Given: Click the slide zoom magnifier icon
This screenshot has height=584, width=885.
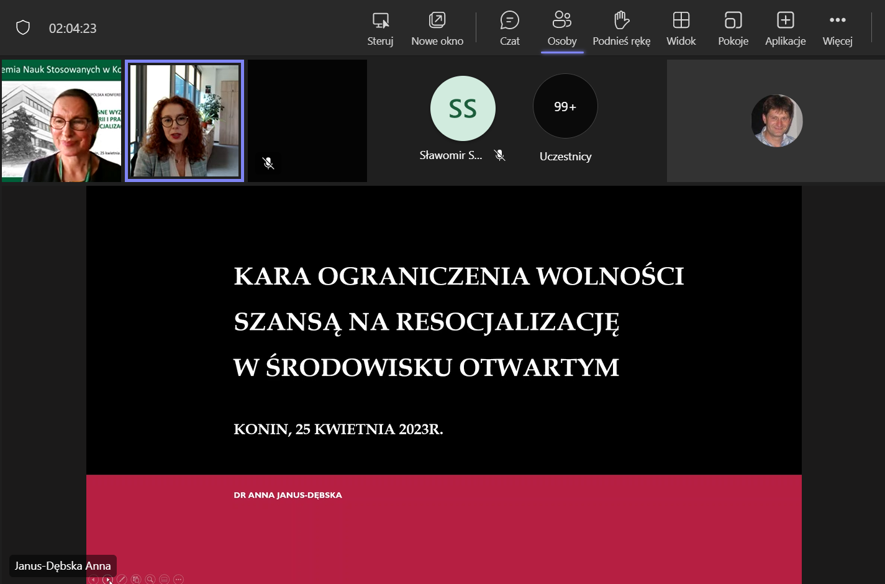Looking at the screenshot, I should (150, 580).
